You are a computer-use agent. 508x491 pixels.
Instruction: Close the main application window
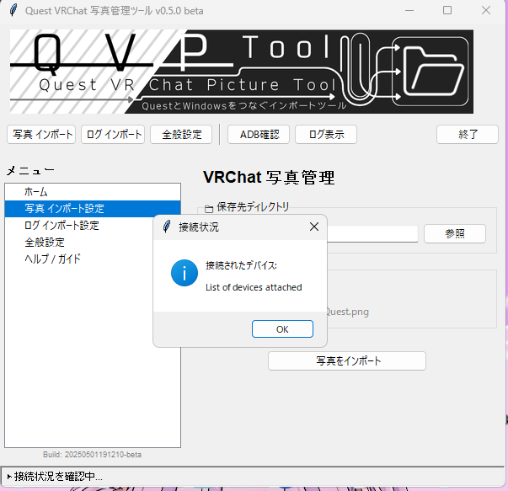coord(485,10)
